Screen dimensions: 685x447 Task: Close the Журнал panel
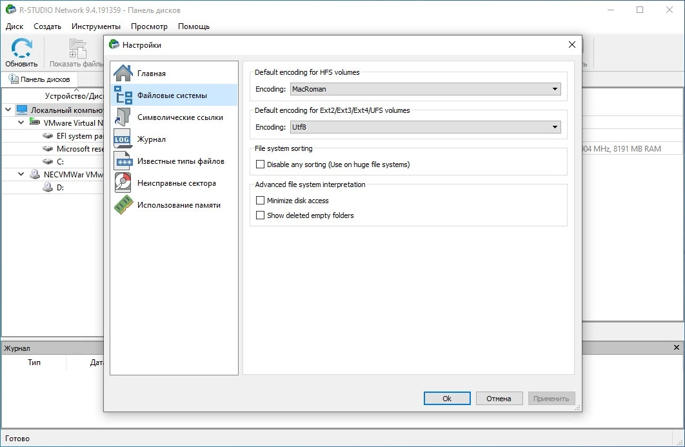pyautogui.click(x=677, y=348)
